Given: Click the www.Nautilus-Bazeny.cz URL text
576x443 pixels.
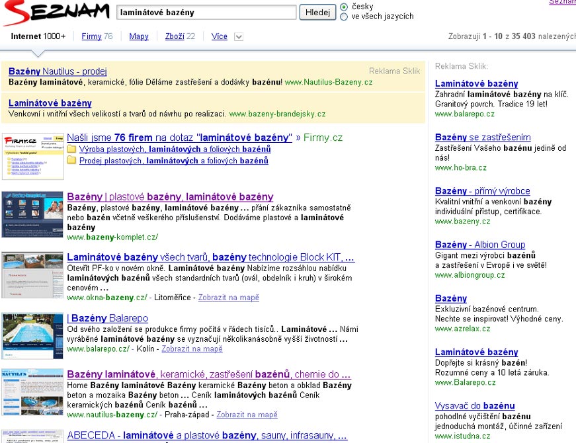Looking at the screenshot, I should click(x=329, y=82).
